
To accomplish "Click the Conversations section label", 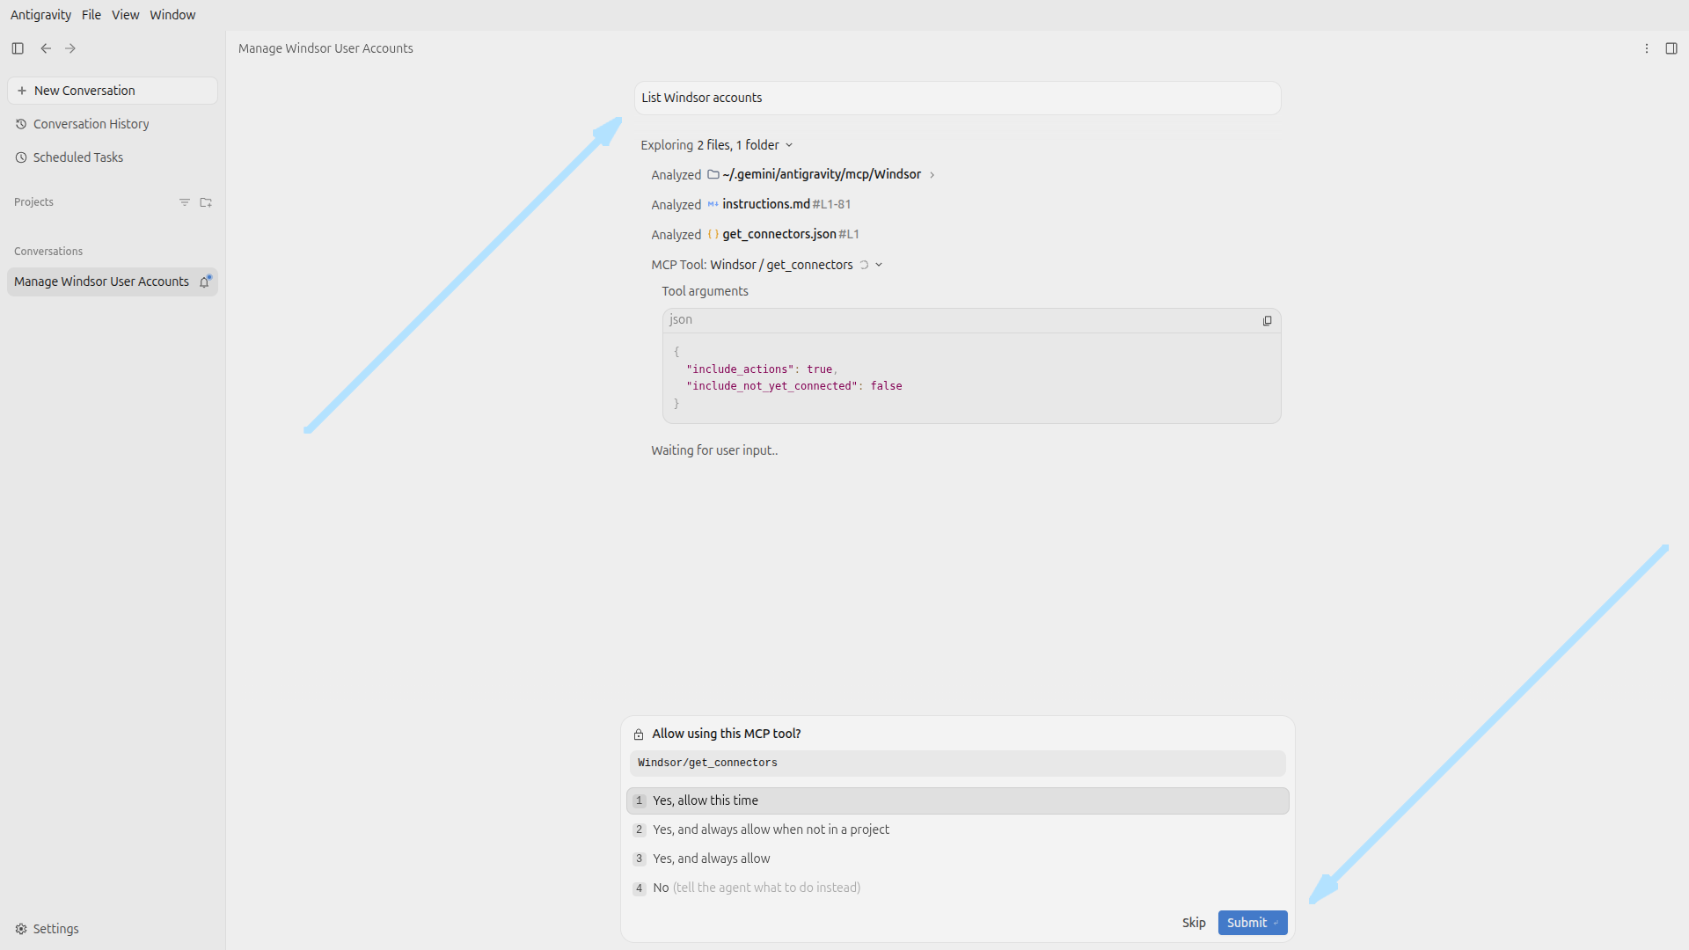I will [x=48, y=252].
